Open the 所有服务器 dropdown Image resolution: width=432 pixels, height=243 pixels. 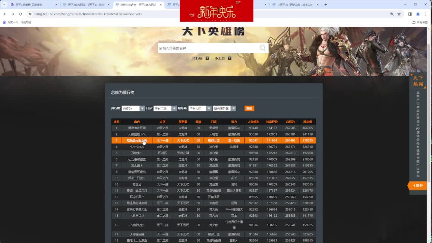tap(224, 108)
